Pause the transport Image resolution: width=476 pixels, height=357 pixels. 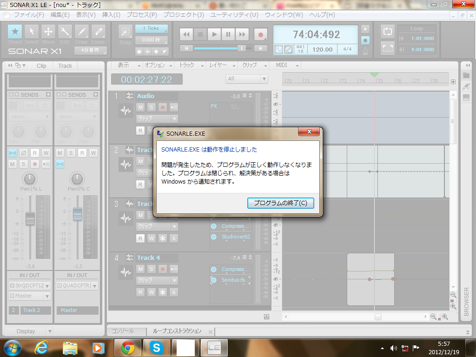click(228, 34)
